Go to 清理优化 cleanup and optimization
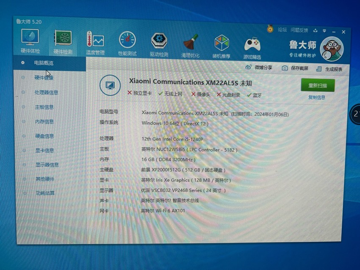Image resolution: width=360 pixels, height=270 pixels. (190, 46)
